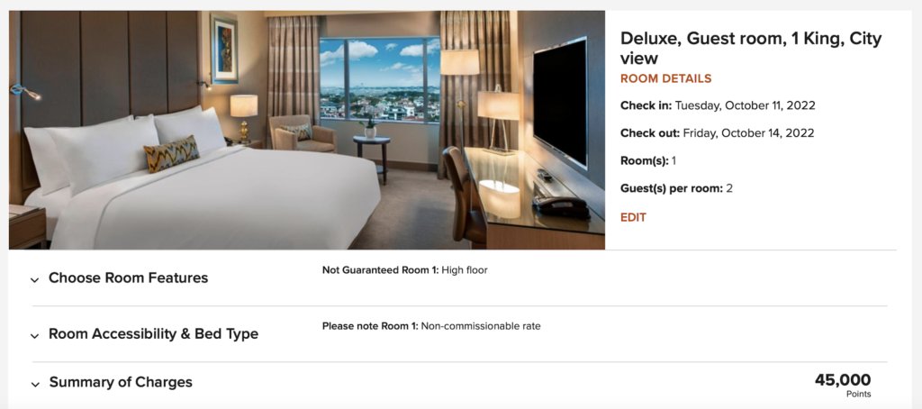Click the Points label under the total
The image size is (922, 409).
click(858, 395)
